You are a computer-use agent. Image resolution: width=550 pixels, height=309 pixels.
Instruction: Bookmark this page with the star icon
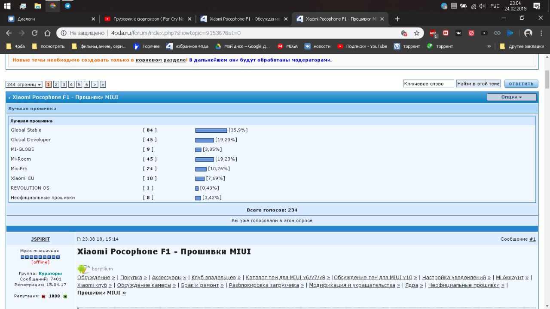(416, 33)
